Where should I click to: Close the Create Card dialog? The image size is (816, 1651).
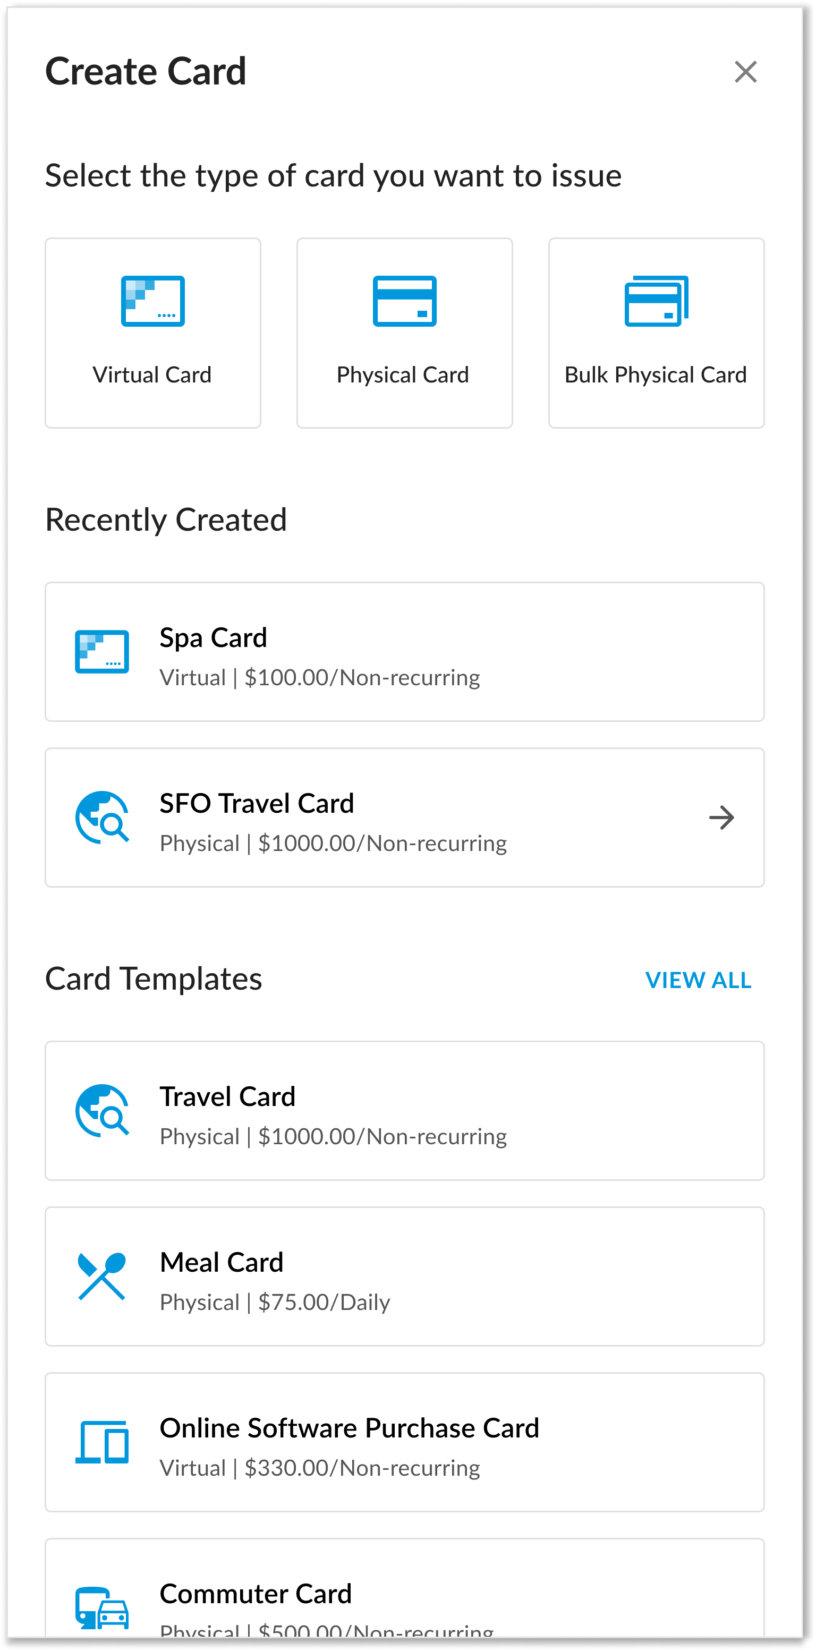click(745, 72)
